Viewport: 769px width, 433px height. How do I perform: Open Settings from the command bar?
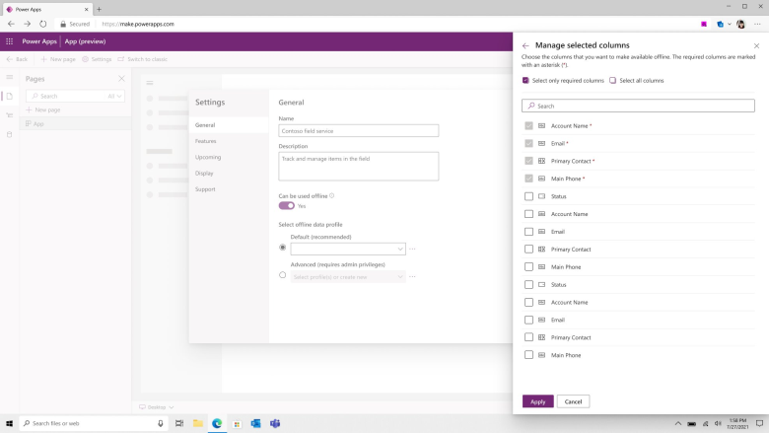click(97, 59)
